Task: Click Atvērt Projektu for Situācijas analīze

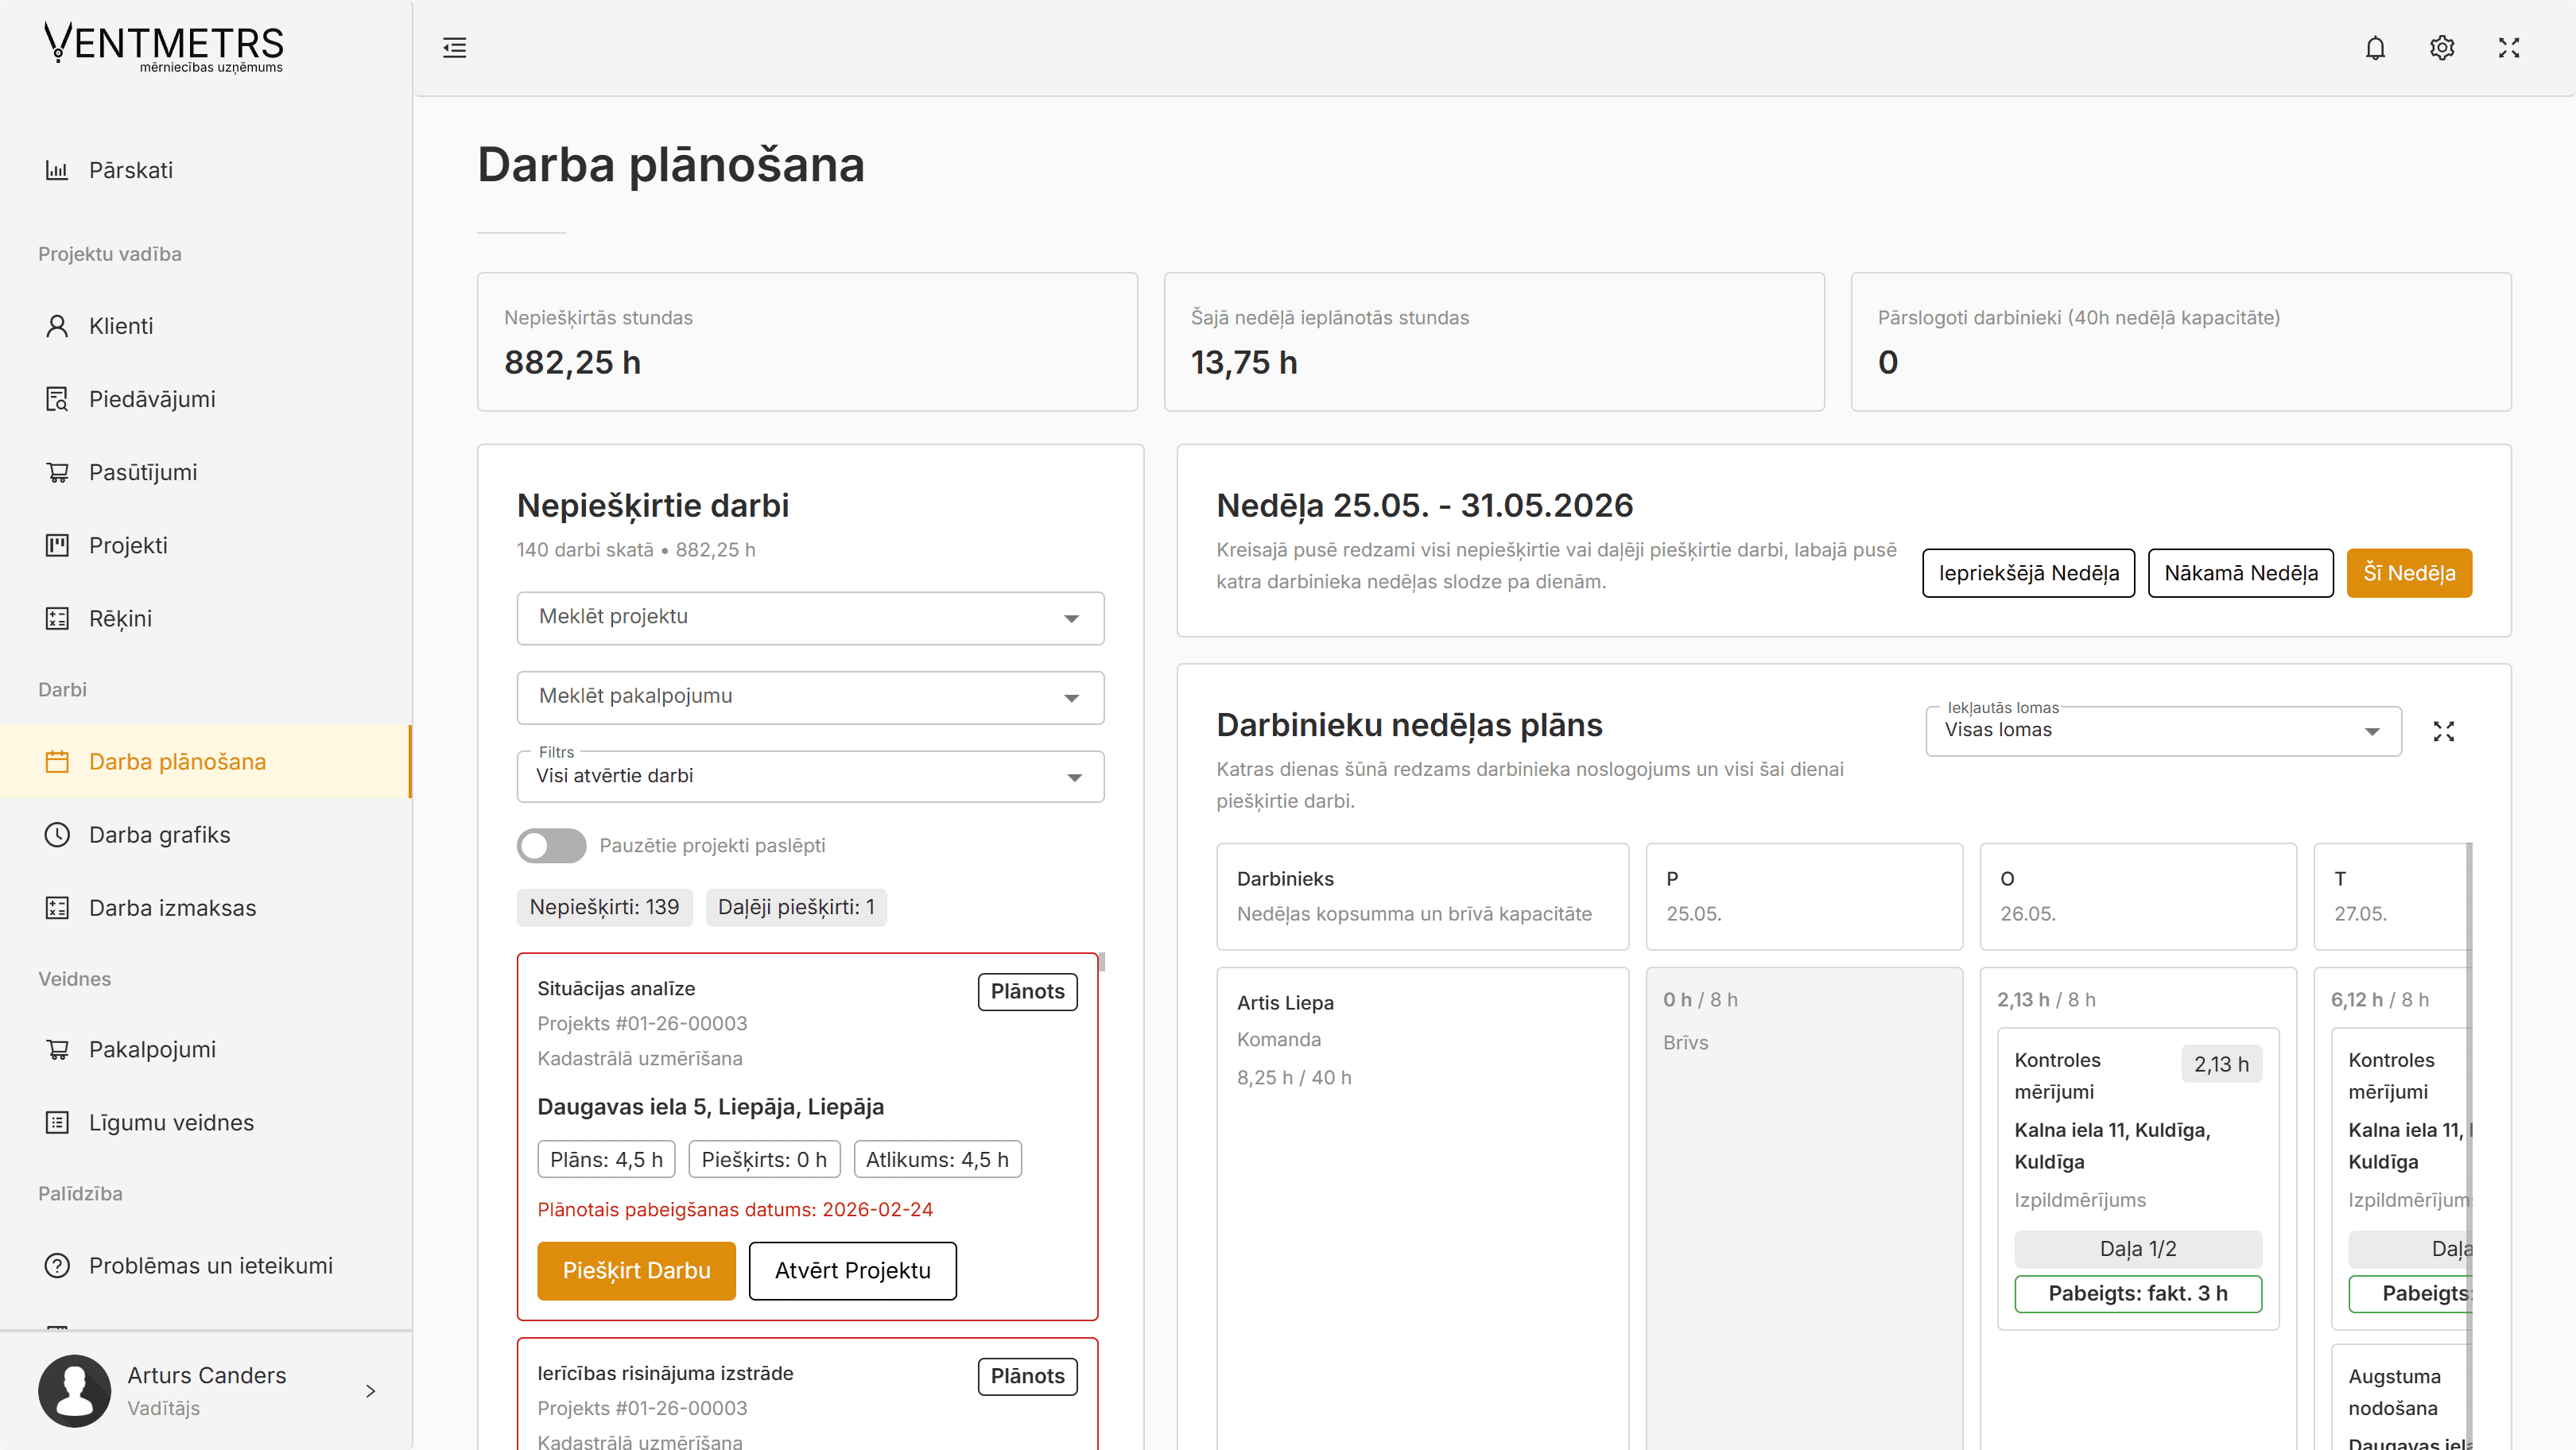Action: [x=852, y=1271]
